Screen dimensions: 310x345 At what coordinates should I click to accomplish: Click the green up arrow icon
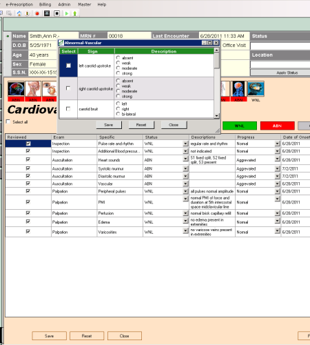[x=74, y=13]
